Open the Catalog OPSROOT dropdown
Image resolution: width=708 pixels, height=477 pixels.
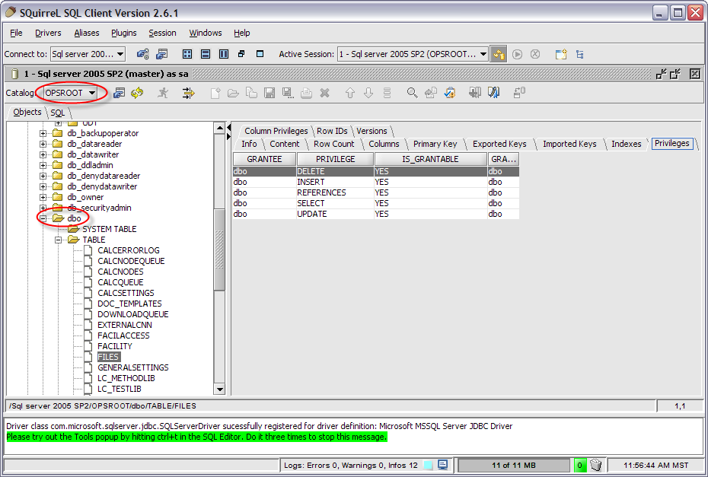tap(92, 93)
